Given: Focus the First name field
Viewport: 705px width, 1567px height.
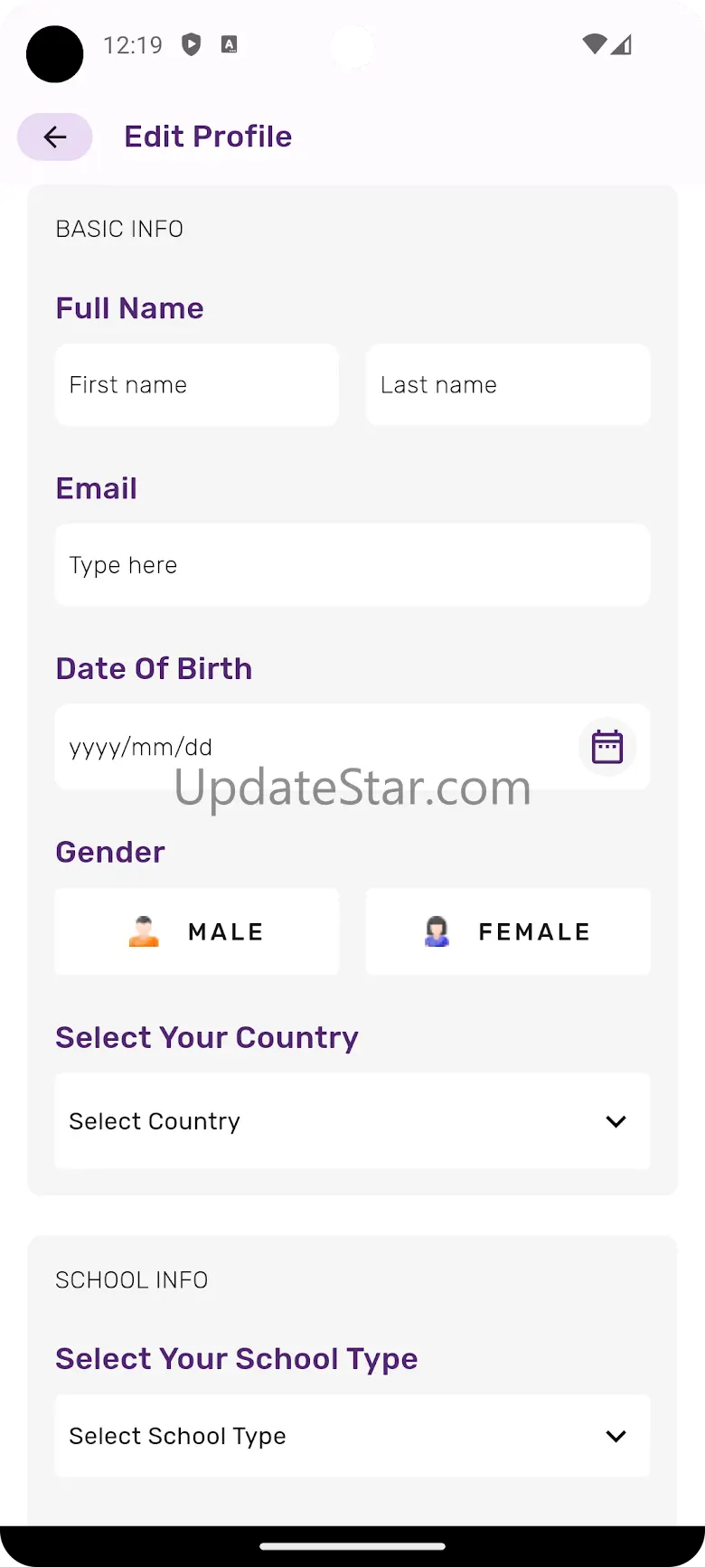Looking at the screenshot, I should pos(197,385).
